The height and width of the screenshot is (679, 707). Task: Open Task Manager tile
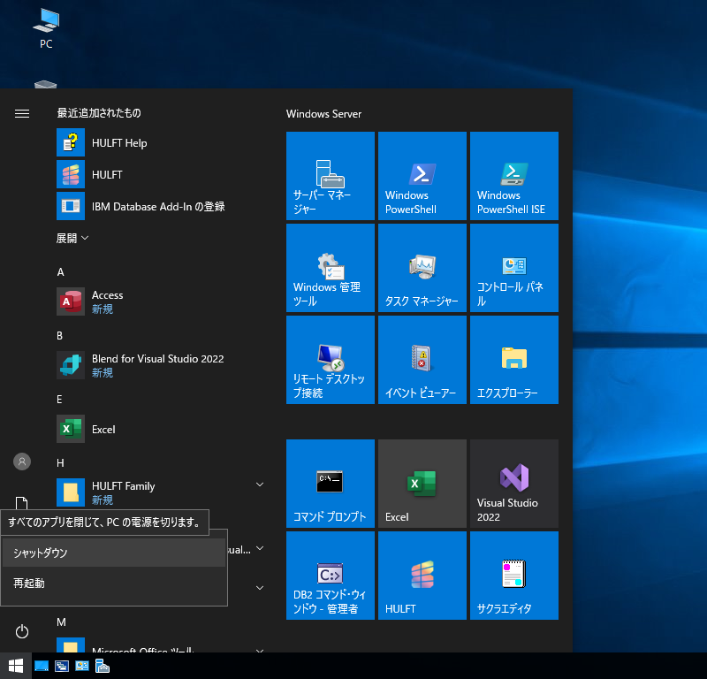[x=422, y=268]
